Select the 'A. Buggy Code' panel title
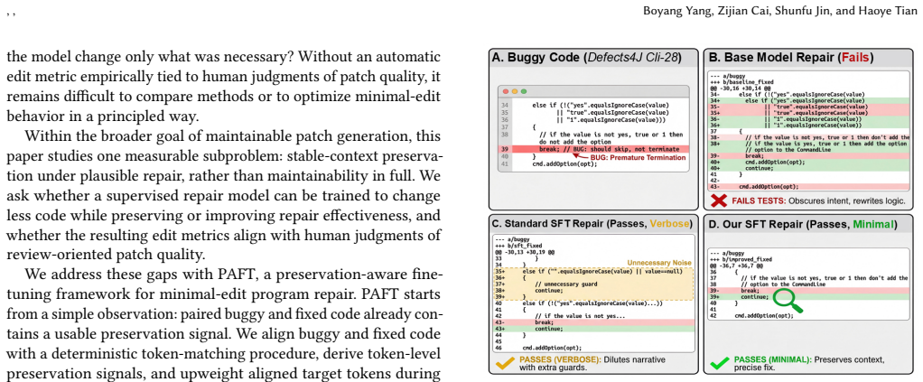The image size is (923, 382). (586, 58)
